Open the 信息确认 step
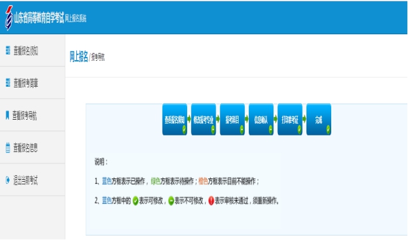Image resolution: width=408 pixels, height=240 pixels. click(261, 120)
